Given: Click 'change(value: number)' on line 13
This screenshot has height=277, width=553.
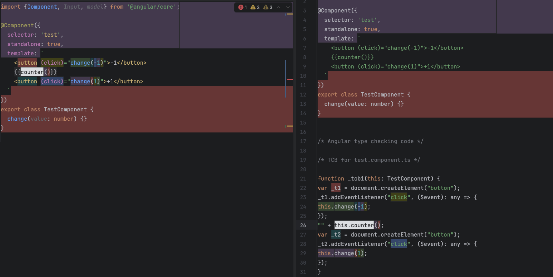Looking at the screenshot, I should [x=359, y=104].
